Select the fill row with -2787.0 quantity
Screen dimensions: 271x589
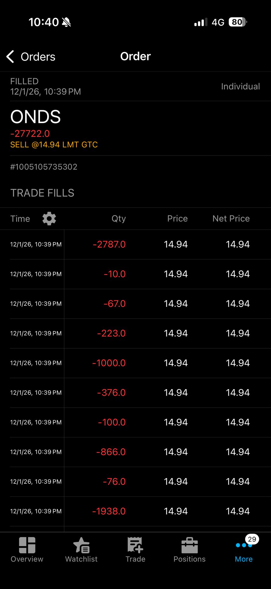coord(135,244)
